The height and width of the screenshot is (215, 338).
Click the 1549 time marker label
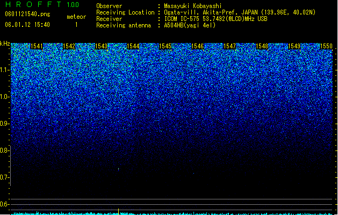pyautogui.click(x=294, y=46)
